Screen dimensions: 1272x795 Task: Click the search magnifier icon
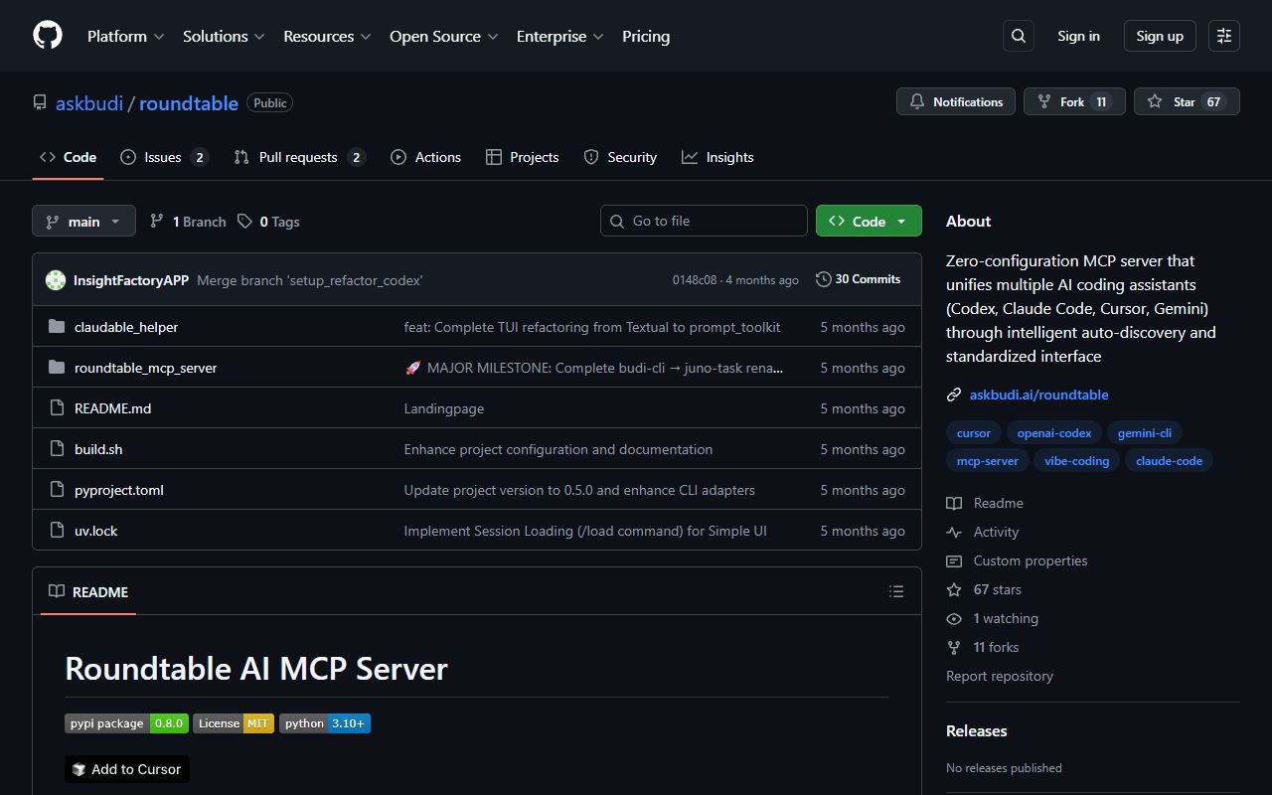pyautogui.click(x=1019, y=36)
